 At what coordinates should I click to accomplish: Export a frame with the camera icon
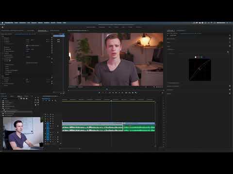click(x=133, y=93)
